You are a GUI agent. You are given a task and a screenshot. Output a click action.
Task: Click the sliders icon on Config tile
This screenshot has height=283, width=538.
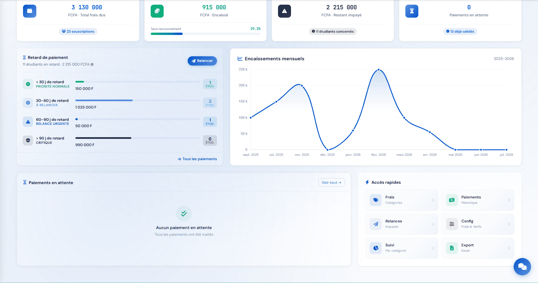[x=452, y=224]
